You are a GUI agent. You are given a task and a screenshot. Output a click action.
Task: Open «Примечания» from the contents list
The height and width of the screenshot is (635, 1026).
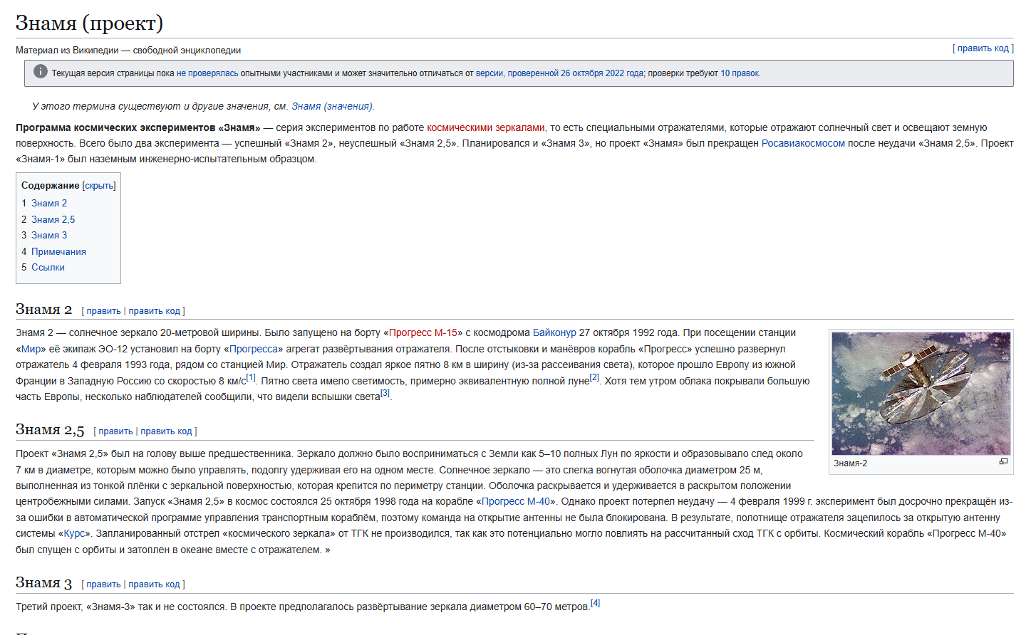58,252
